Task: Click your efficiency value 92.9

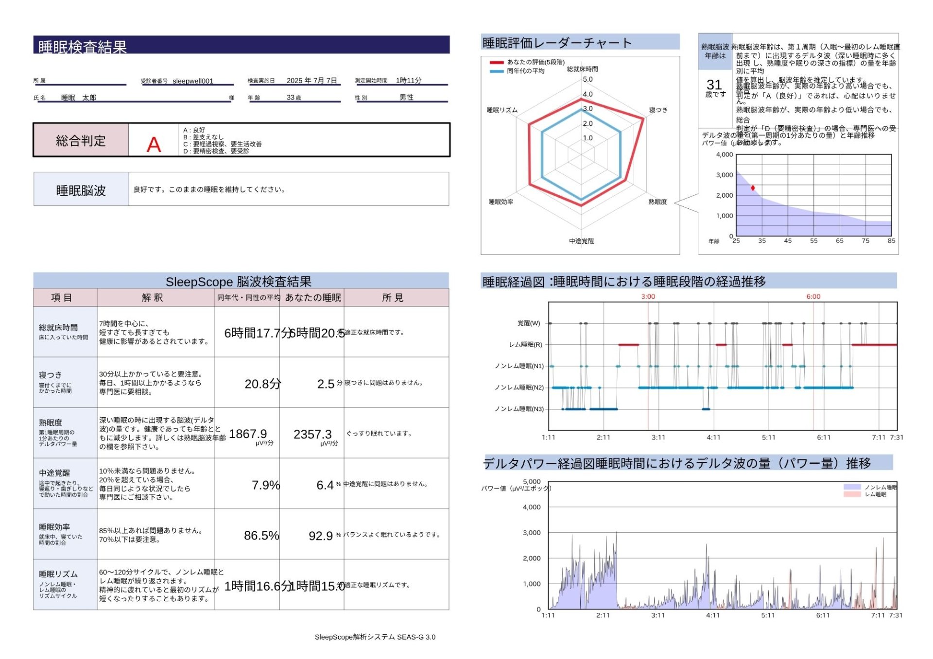Action: (x=321, y=536)
